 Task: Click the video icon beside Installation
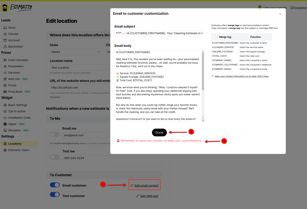pyautogui.click(x=292, y=8)
